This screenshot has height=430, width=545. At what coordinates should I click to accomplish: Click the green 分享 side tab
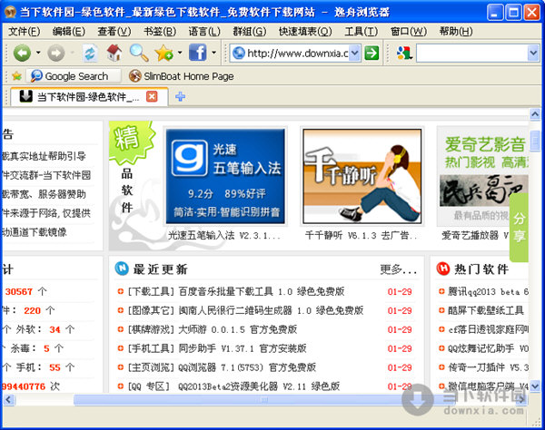click(x=519, y=228)
